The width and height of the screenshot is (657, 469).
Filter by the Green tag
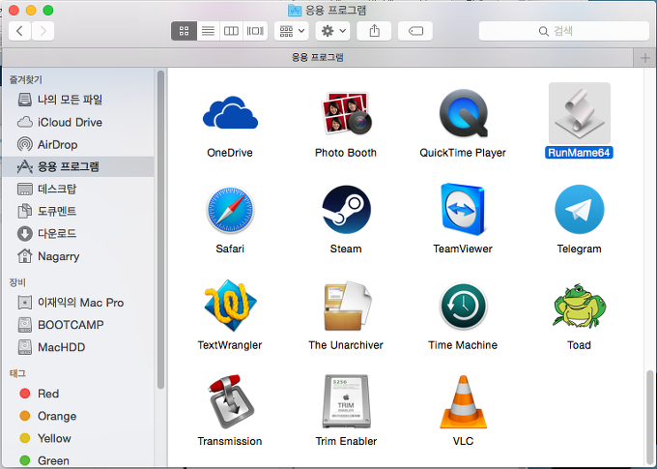click(x=79, y=460)
